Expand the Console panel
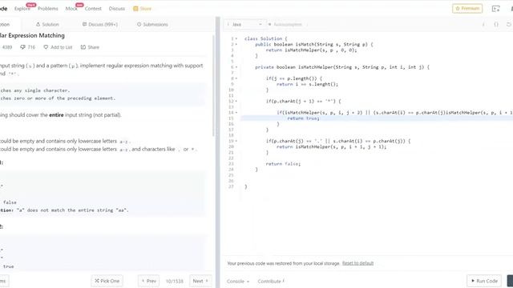Viewport: 513px width, 288px height. [238, 281]
